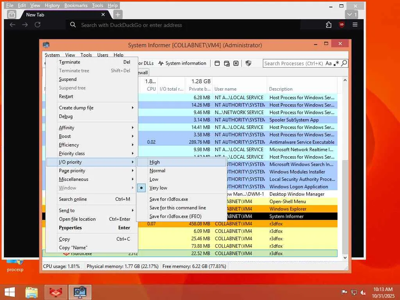
Task: Click the Action Center flag tray icon
Action: pos(344,292)
